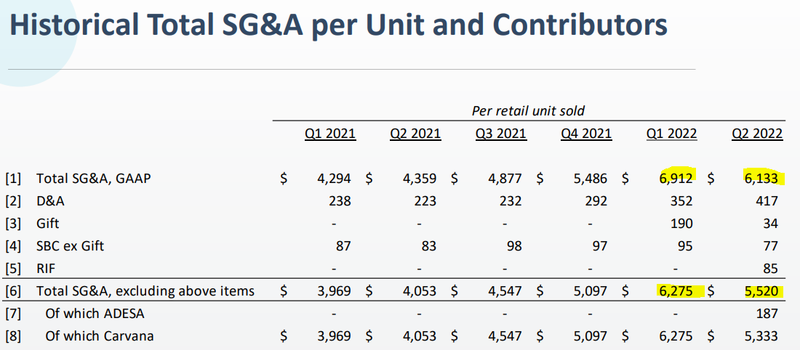This screenshot has width=800, height=350.
Task: Select the 'D&A' row label
Action: pyautogui.click(x=50, y=201)
